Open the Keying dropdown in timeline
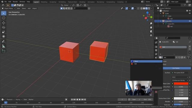Viewport: 192px width, 108px height. pyautogui.click(x=19, y=100)
